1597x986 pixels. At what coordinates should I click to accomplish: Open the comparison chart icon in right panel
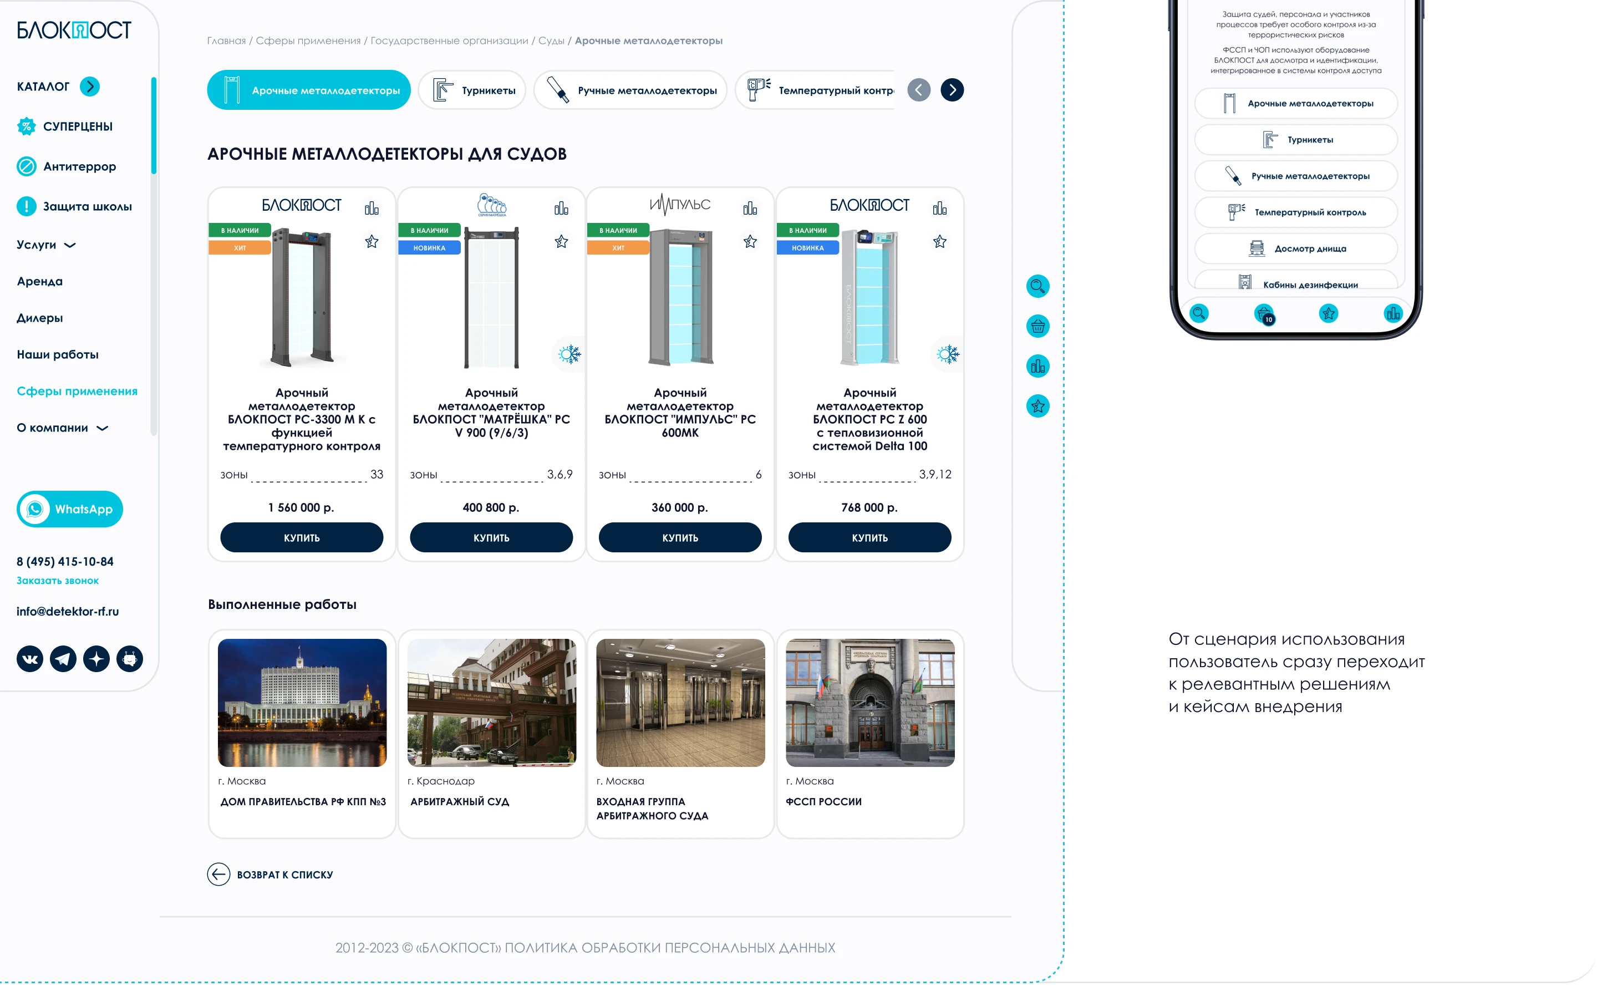click(x=1037, y=367)
